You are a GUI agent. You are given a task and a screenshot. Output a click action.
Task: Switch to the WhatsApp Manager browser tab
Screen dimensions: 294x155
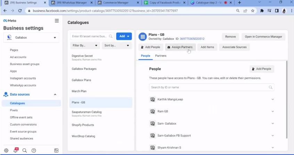coord(72,3)
